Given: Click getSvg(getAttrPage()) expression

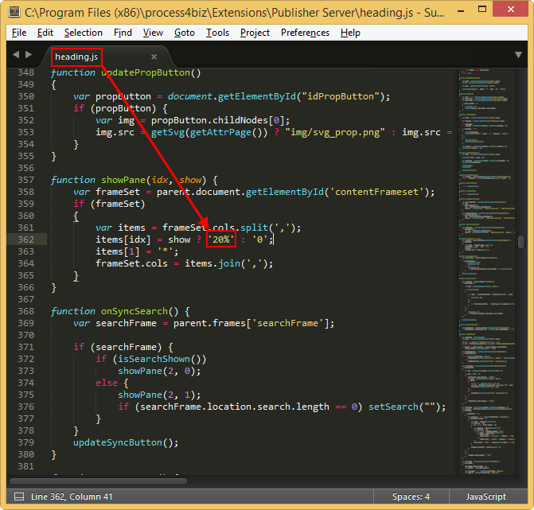Looking at the screenshot, I should point(209,132).
